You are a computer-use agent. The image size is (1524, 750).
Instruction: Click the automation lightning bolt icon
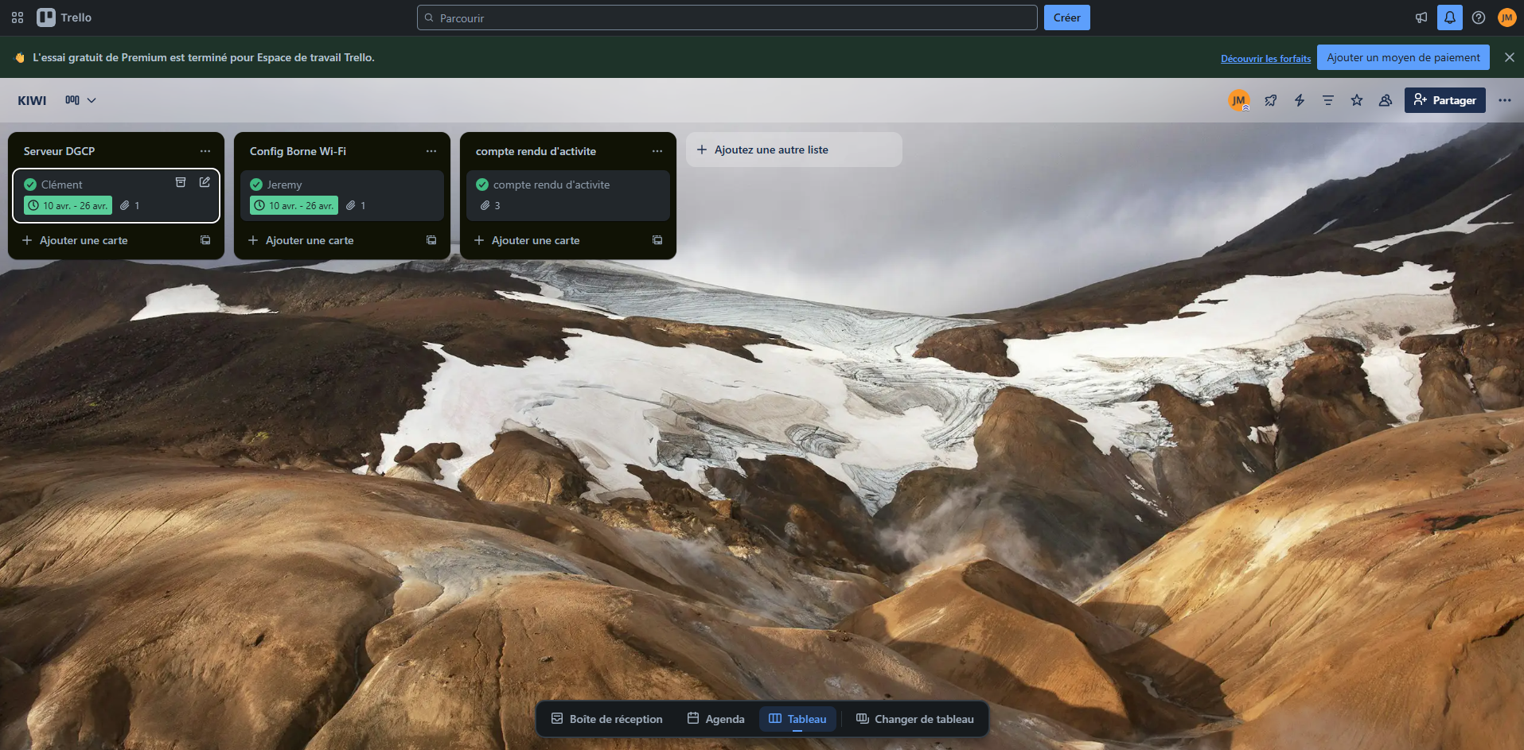[1300, 100]
